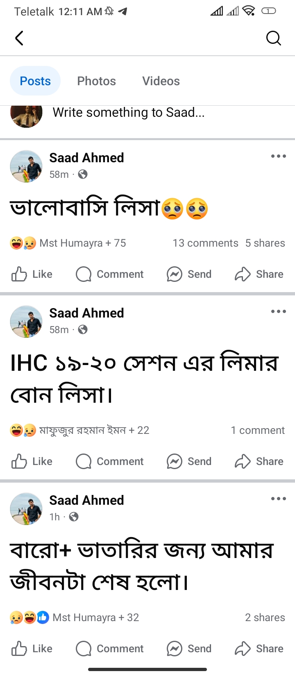Open Saad Ahmed's avatar on first post
The height and width of the screenshot is (676, 295).
[x=26, y=166]
